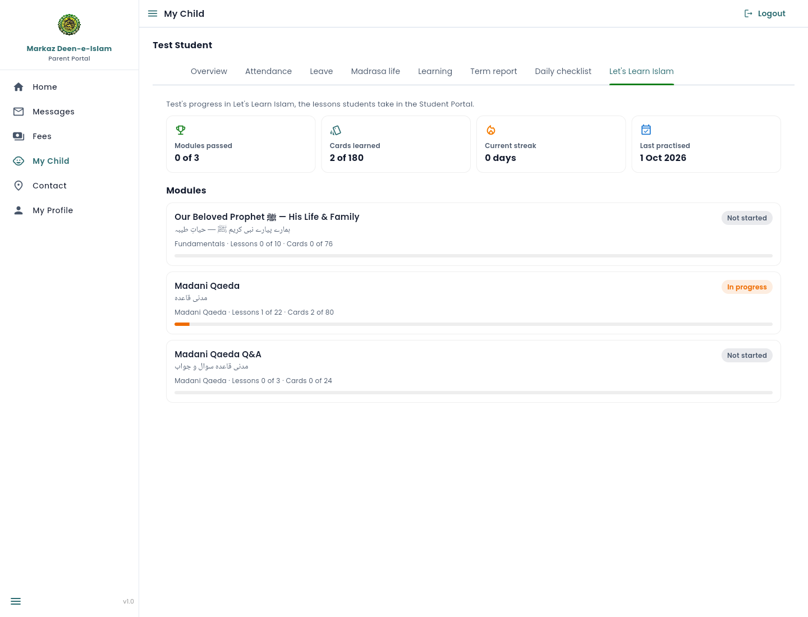
Task: Click the Logout button text
Action: (772, 13)
